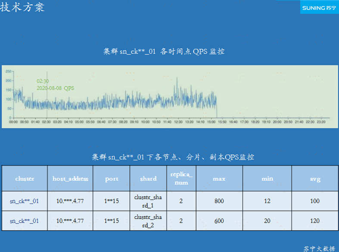Click the avg column header
This screenshot has height=252, width=339.
point(315,179)
